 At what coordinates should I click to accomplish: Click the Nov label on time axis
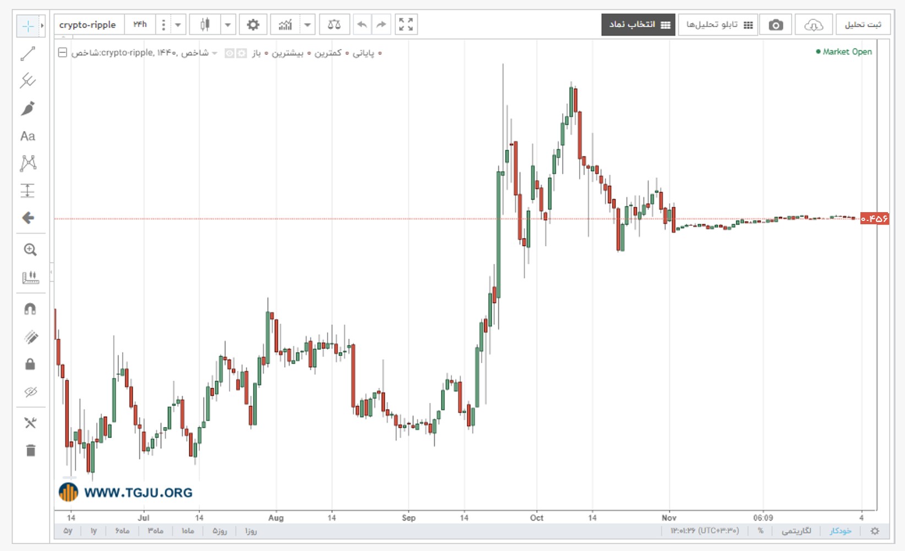coord(669,518)
